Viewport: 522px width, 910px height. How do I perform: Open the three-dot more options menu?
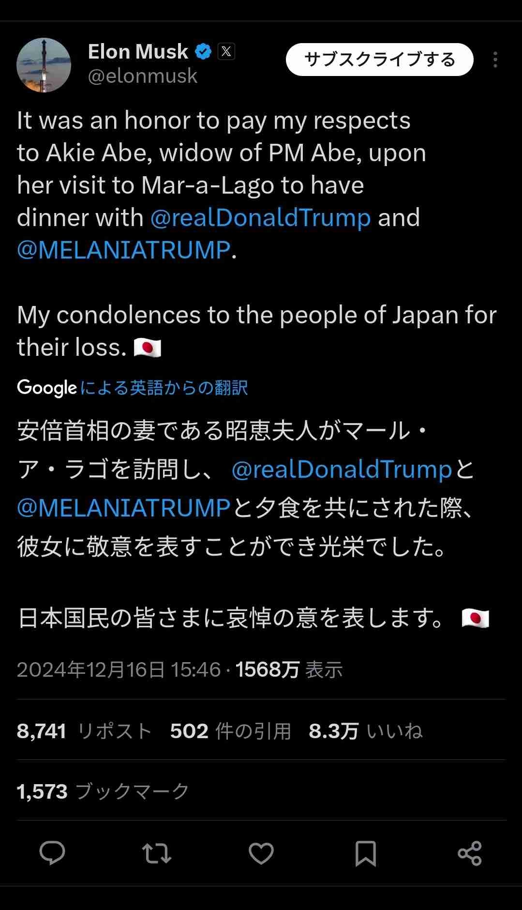pyautogui.click(x=495, y=60)
